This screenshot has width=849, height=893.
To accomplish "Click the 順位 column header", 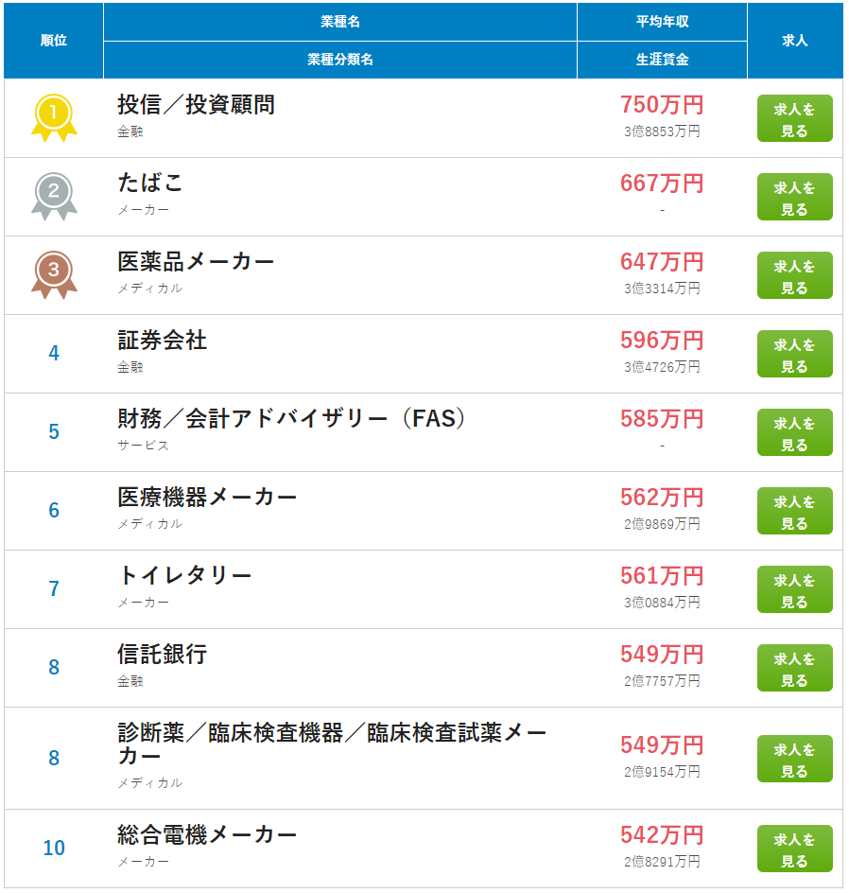I will tap(54, 41).
